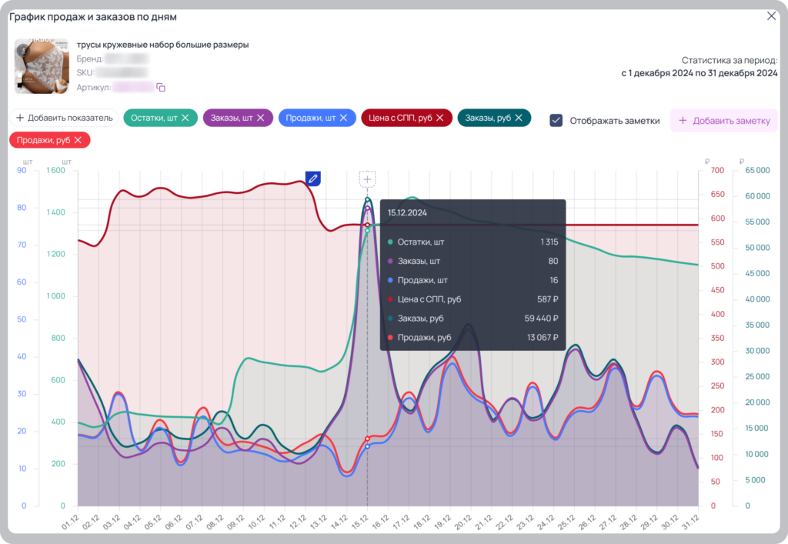Open the blue pencil note marker
Screen dimensions: 788x544
tap(313, 179)
